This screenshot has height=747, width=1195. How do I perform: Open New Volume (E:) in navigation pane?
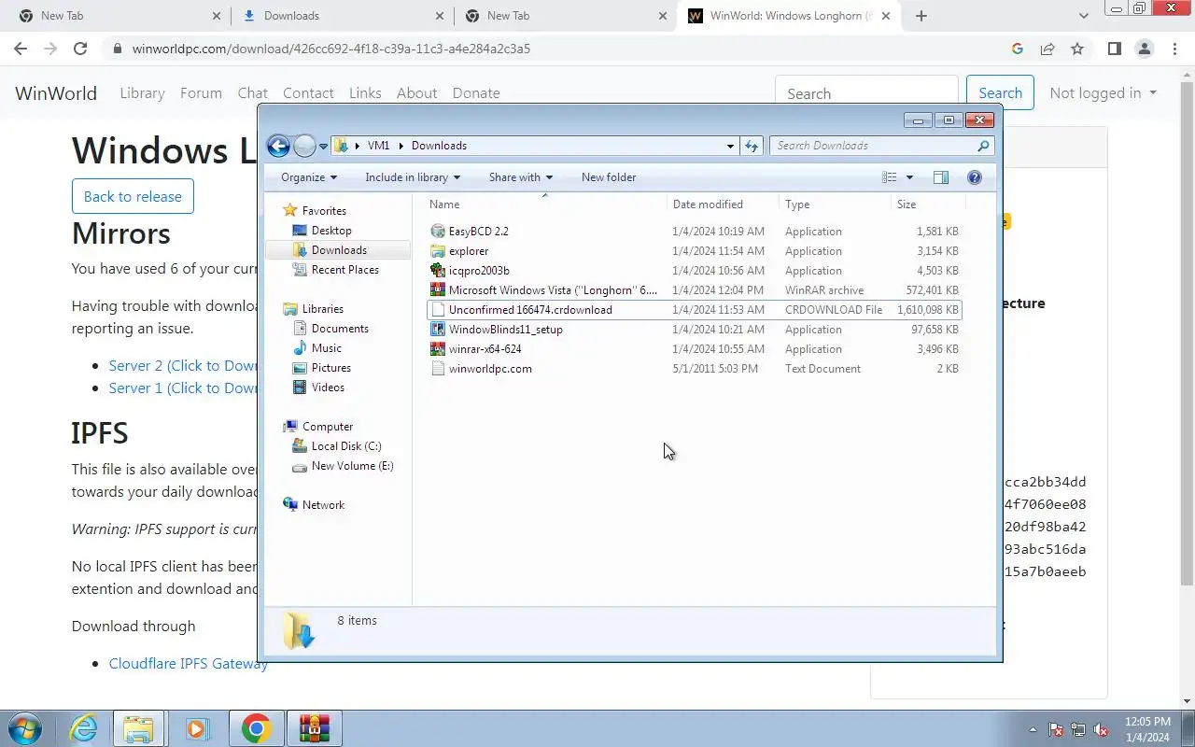[353, 466]
